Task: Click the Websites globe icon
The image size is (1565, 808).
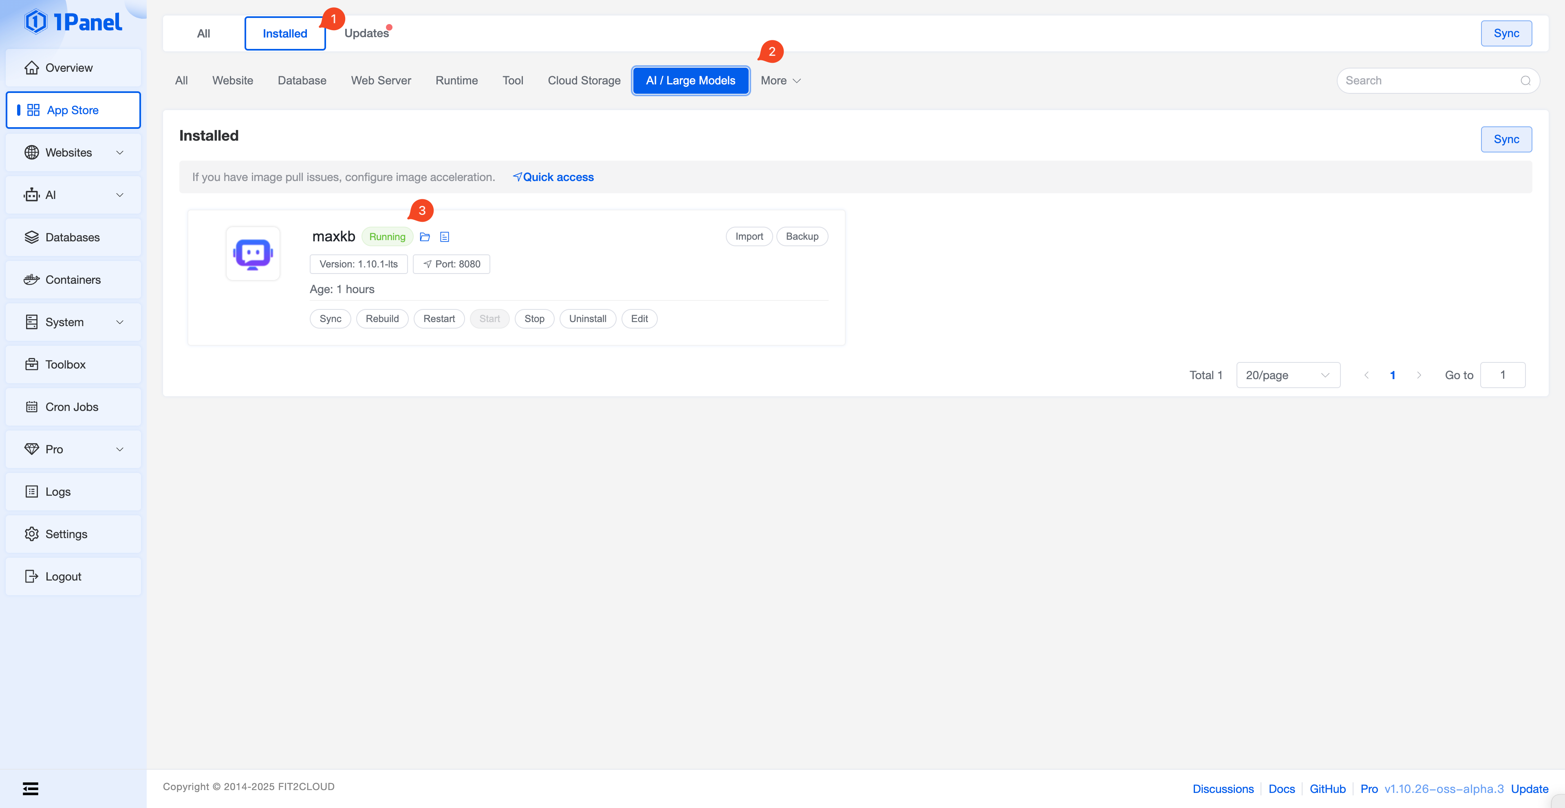Action: 32,152
